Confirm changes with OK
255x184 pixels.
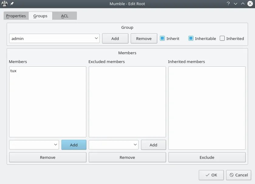click(x=211, y=175)
